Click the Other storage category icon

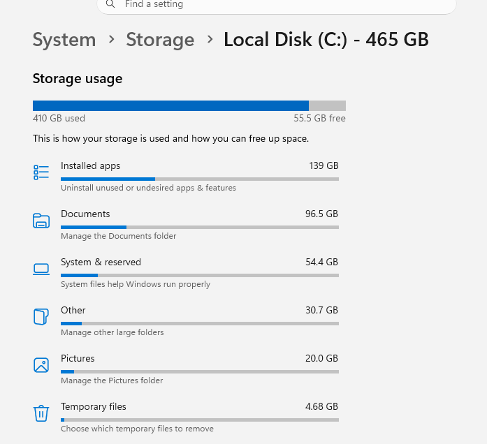point(41,317)
